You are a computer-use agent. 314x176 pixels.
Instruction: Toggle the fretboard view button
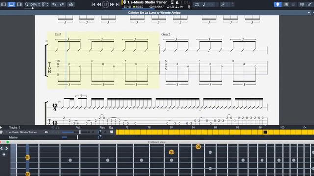click(277, 4)
